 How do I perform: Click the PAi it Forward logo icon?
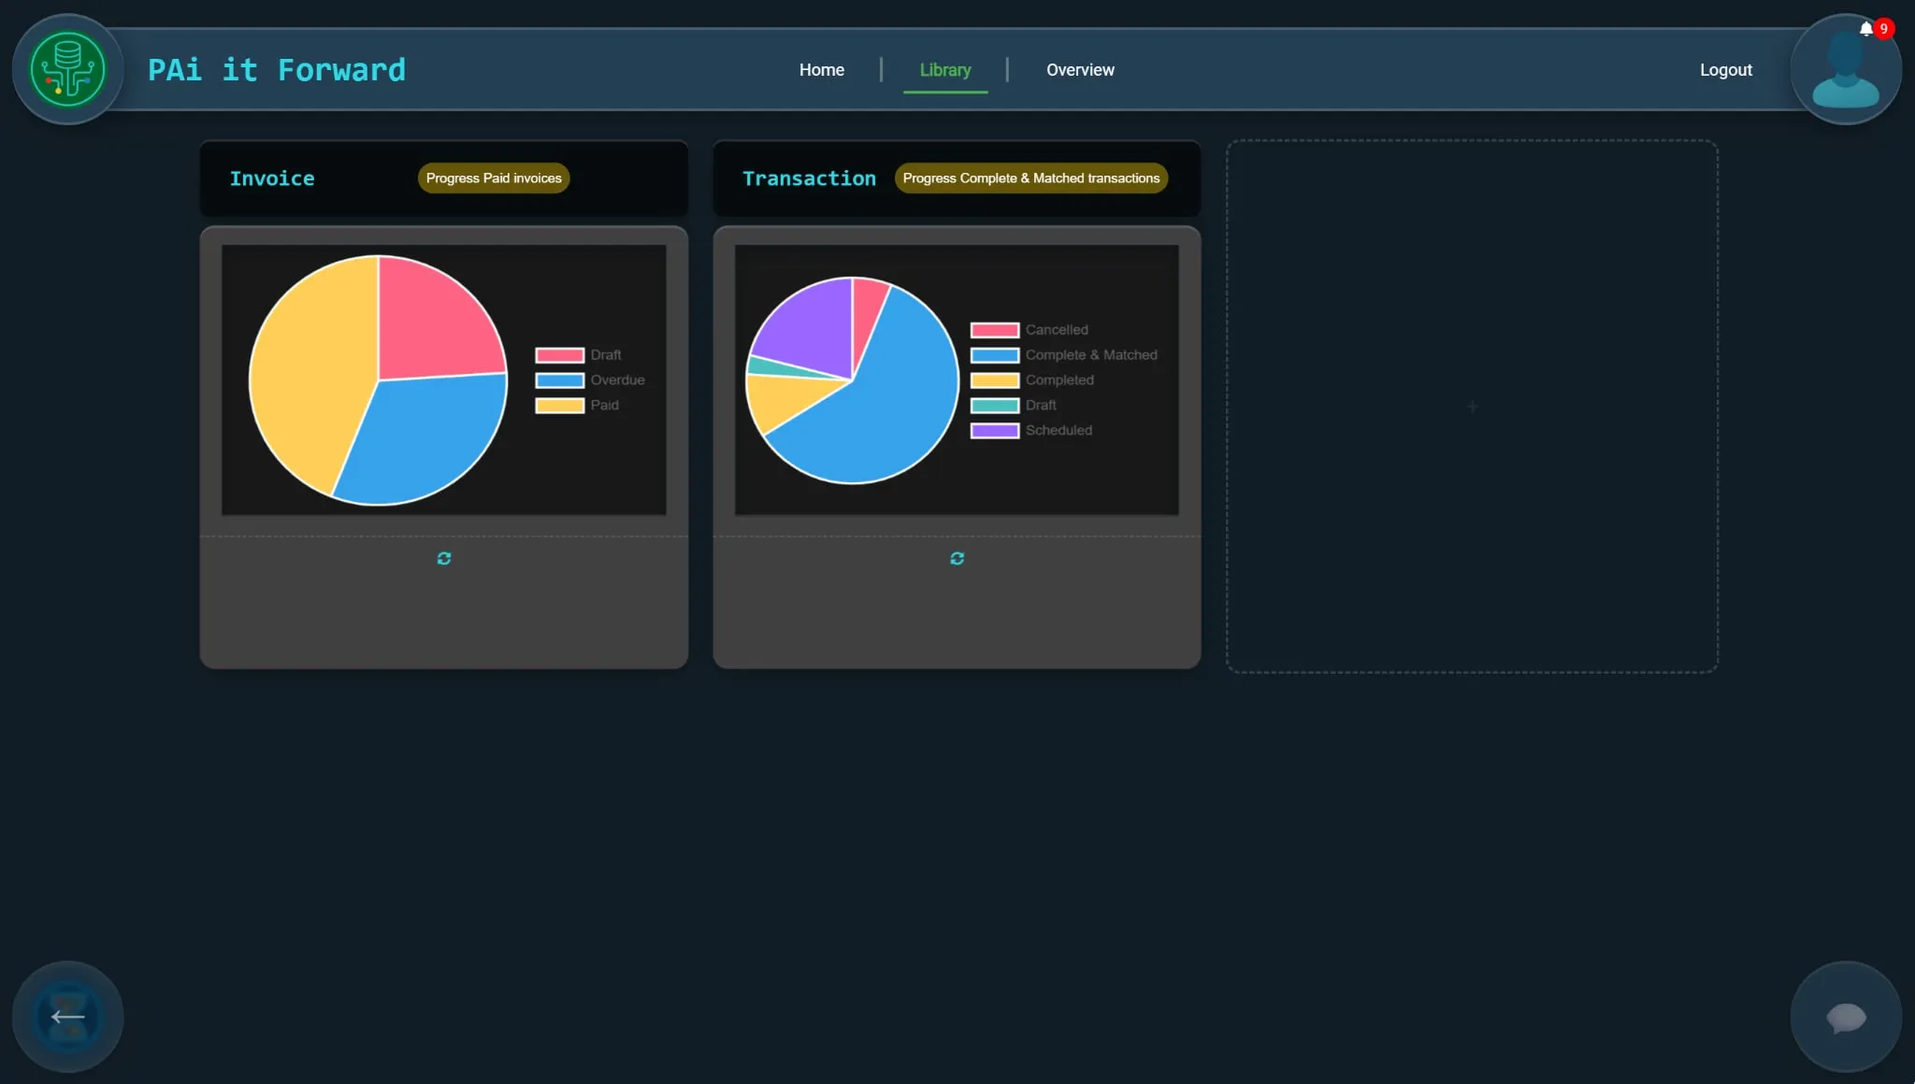[x=67, y=69]
